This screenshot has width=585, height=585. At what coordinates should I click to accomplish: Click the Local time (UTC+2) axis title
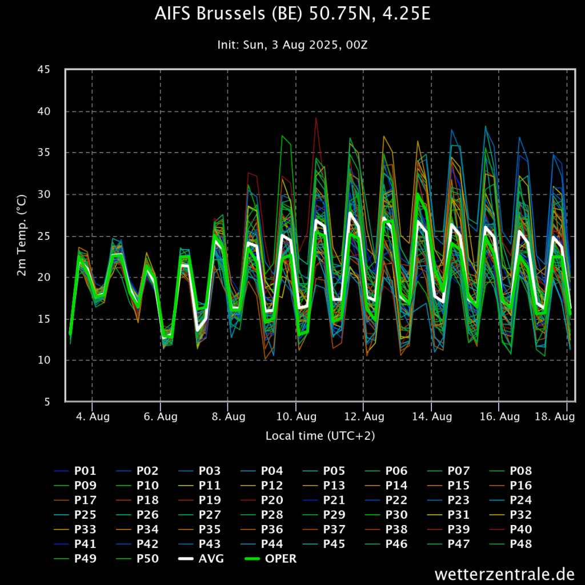[x=320, y=436]
